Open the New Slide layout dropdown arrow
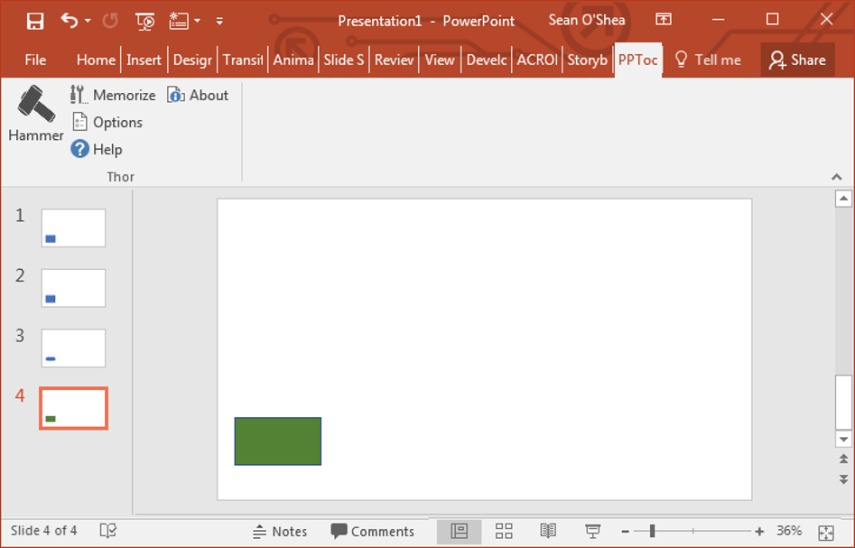 pos(198,21)
